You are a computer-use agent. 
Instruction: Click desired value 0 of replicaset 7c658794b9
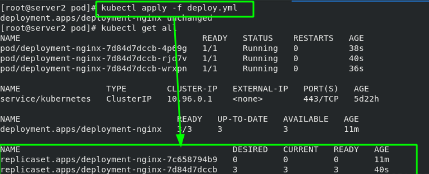click(x=235, y=160)
